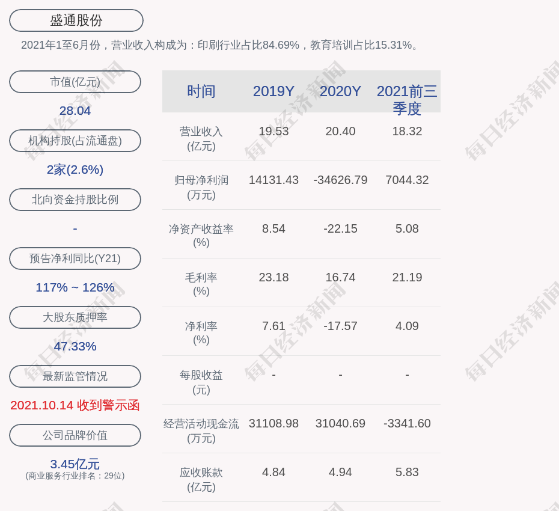Select the gross margin value 21.19
Image resolution: width=559 pixels, height=511 pixels.
tap(407, 277)
